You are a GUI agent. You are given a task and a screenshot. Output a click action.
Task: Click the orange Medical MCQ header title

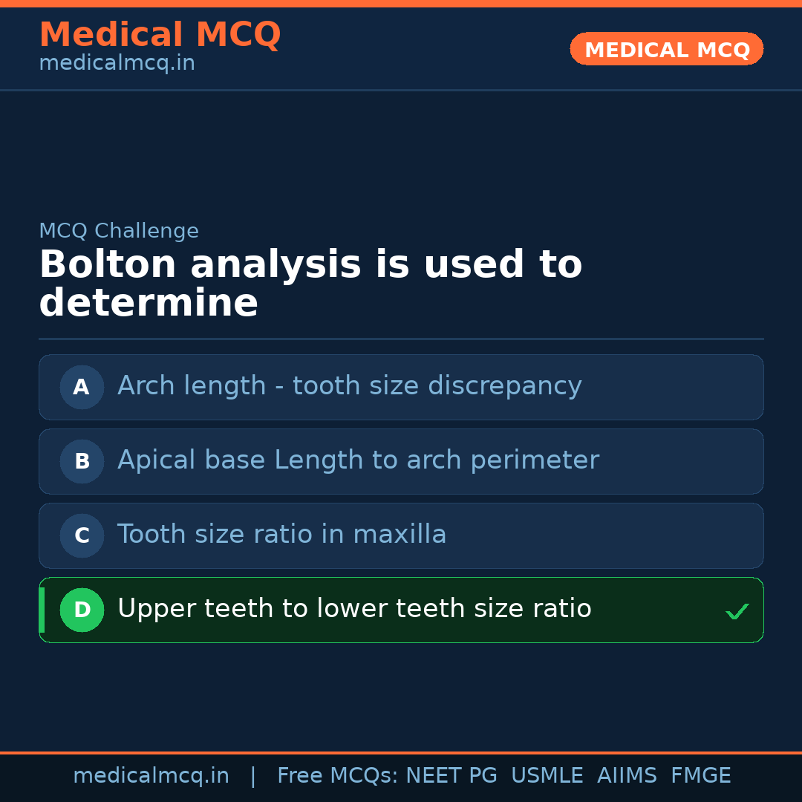coord(160,35)
